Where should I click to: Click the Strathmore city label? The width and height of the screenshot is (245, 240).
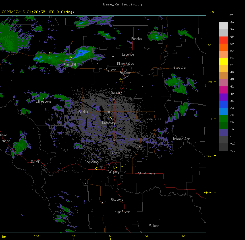(147, 173)
